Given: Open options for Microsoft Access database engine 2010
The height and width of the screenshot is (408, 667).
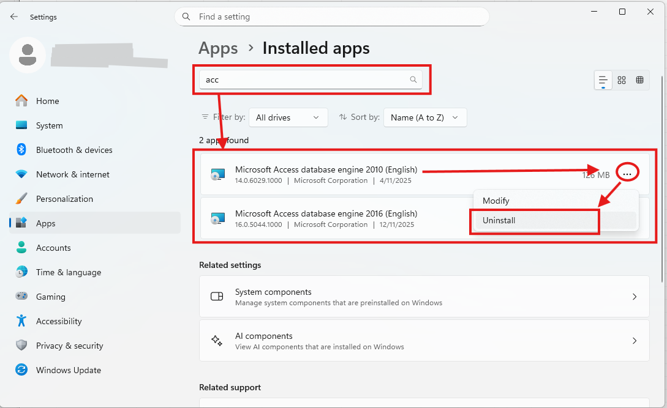Looking at the screenshot, I should coord(627,174).
